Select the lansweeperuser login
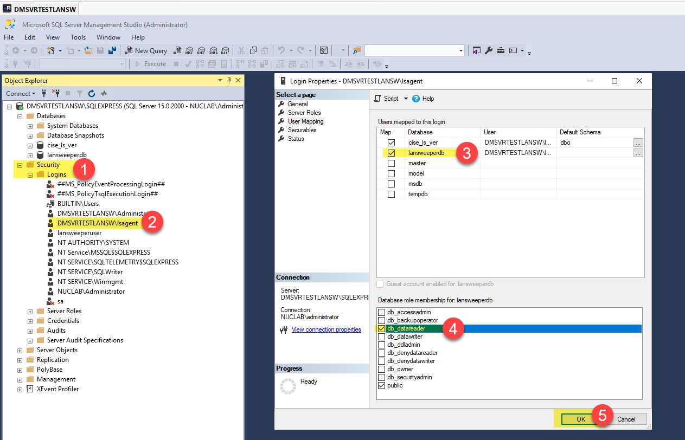685x440 pixels. [79, 233]
